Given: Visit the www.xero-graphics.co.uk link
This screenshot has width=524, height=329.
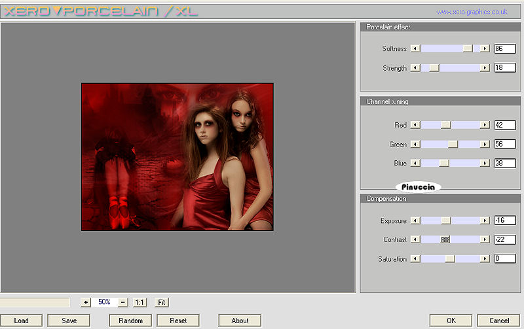Looking at the screenshot, I should (x=472, y=12).
